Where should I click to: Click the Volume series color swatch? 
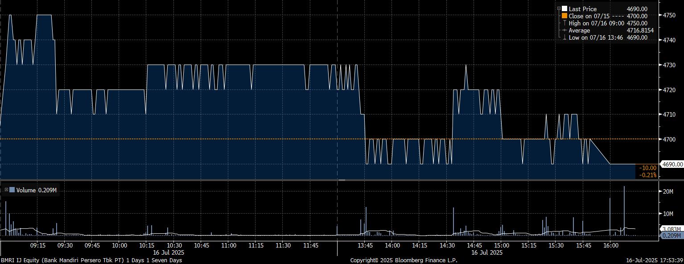[12, 190]
